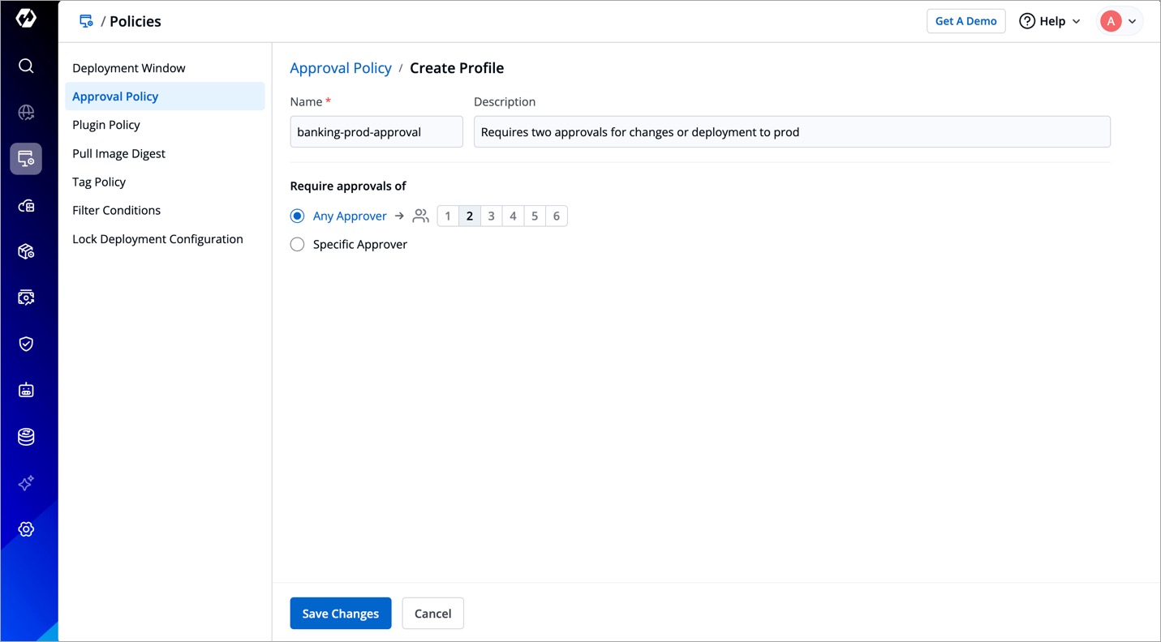Viewport: 1161px width, 642px height.
Task: Set required approvers count to 3
Action: pos(491,216)
